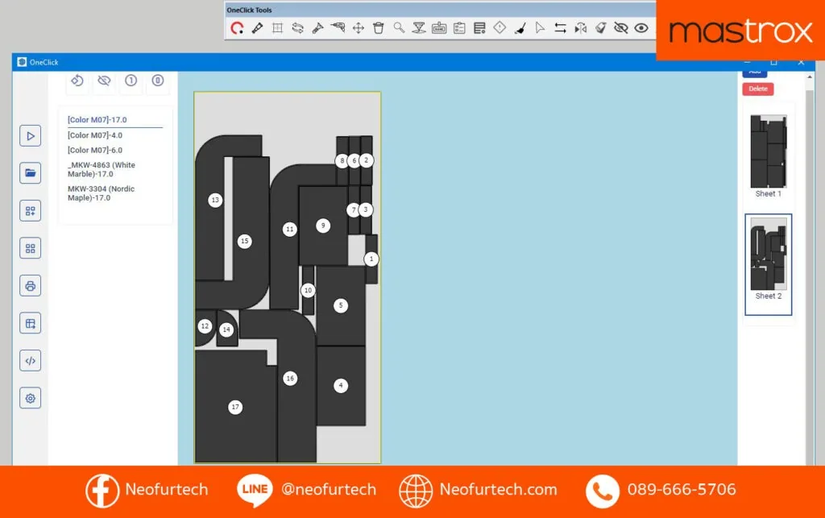
Task: Click the trash bin icon in toolbar
Action: [x=379, y=28]
